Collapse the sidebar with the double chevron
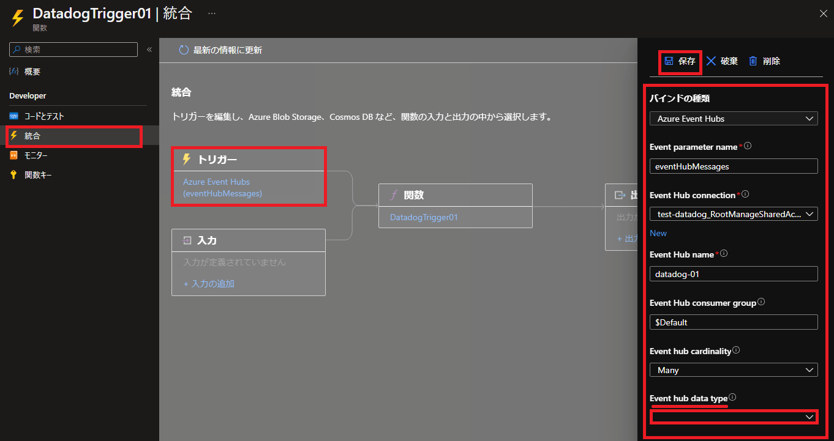The height and width of the screenshot is (441, 834). (x=149, y=50)
